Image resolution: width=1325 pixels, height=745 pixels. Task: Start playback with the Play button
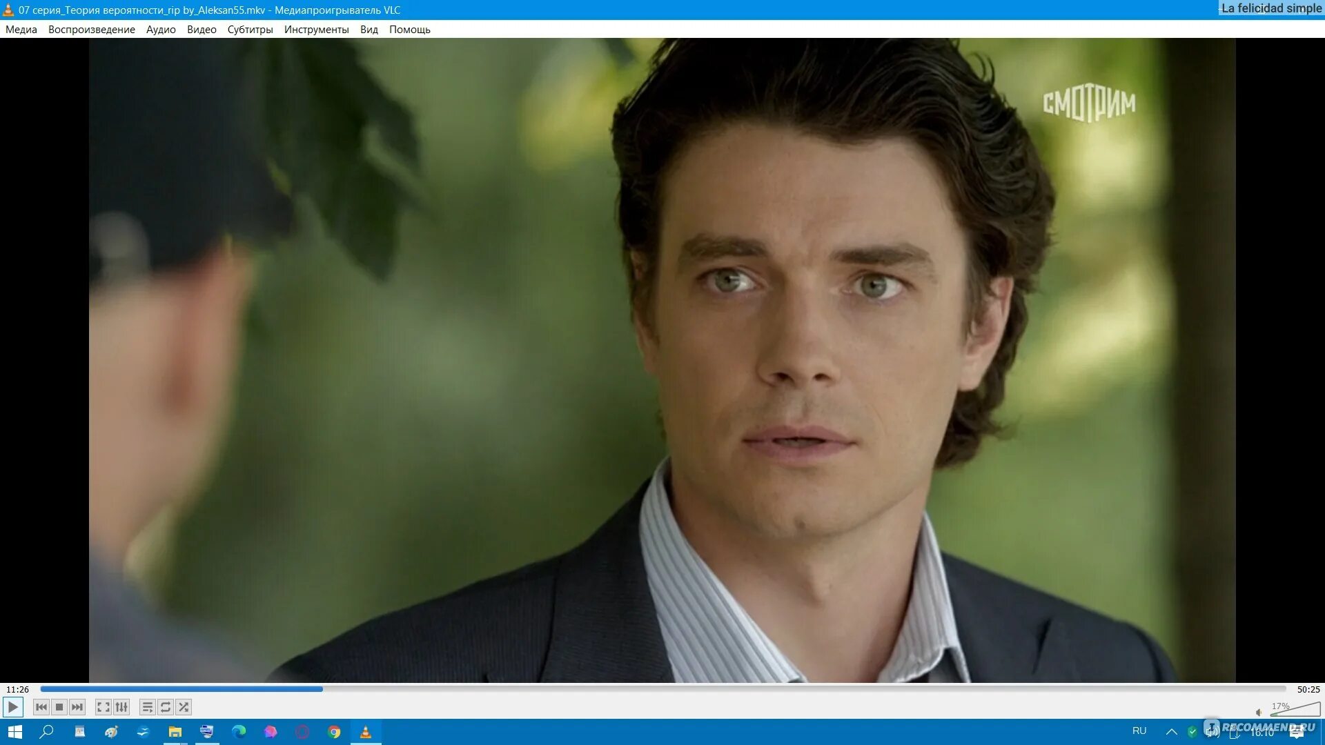tap(12, 707)
